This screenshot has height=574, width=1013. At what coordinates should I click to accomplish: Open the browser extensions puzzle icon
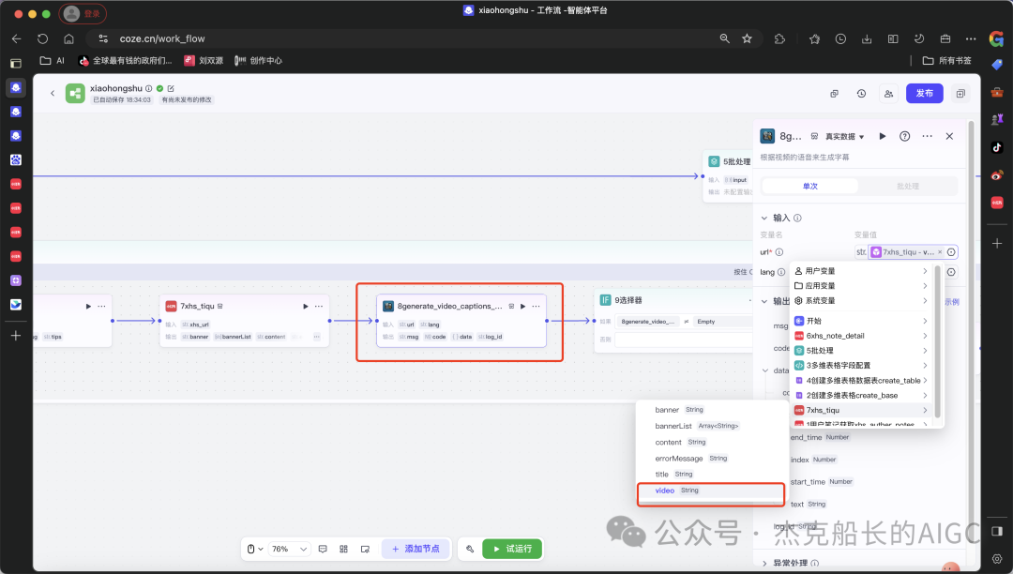(779, 38)
